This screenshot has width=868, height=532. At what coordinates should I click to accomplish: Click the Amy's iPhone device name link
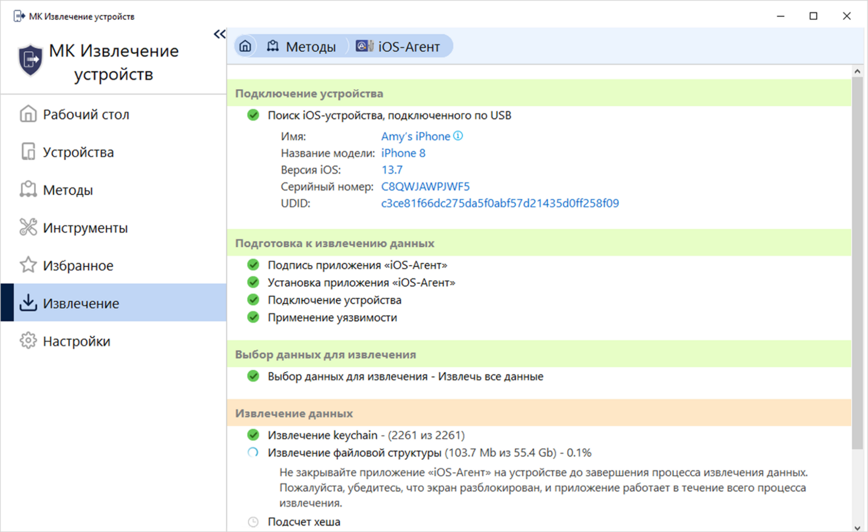415,136
